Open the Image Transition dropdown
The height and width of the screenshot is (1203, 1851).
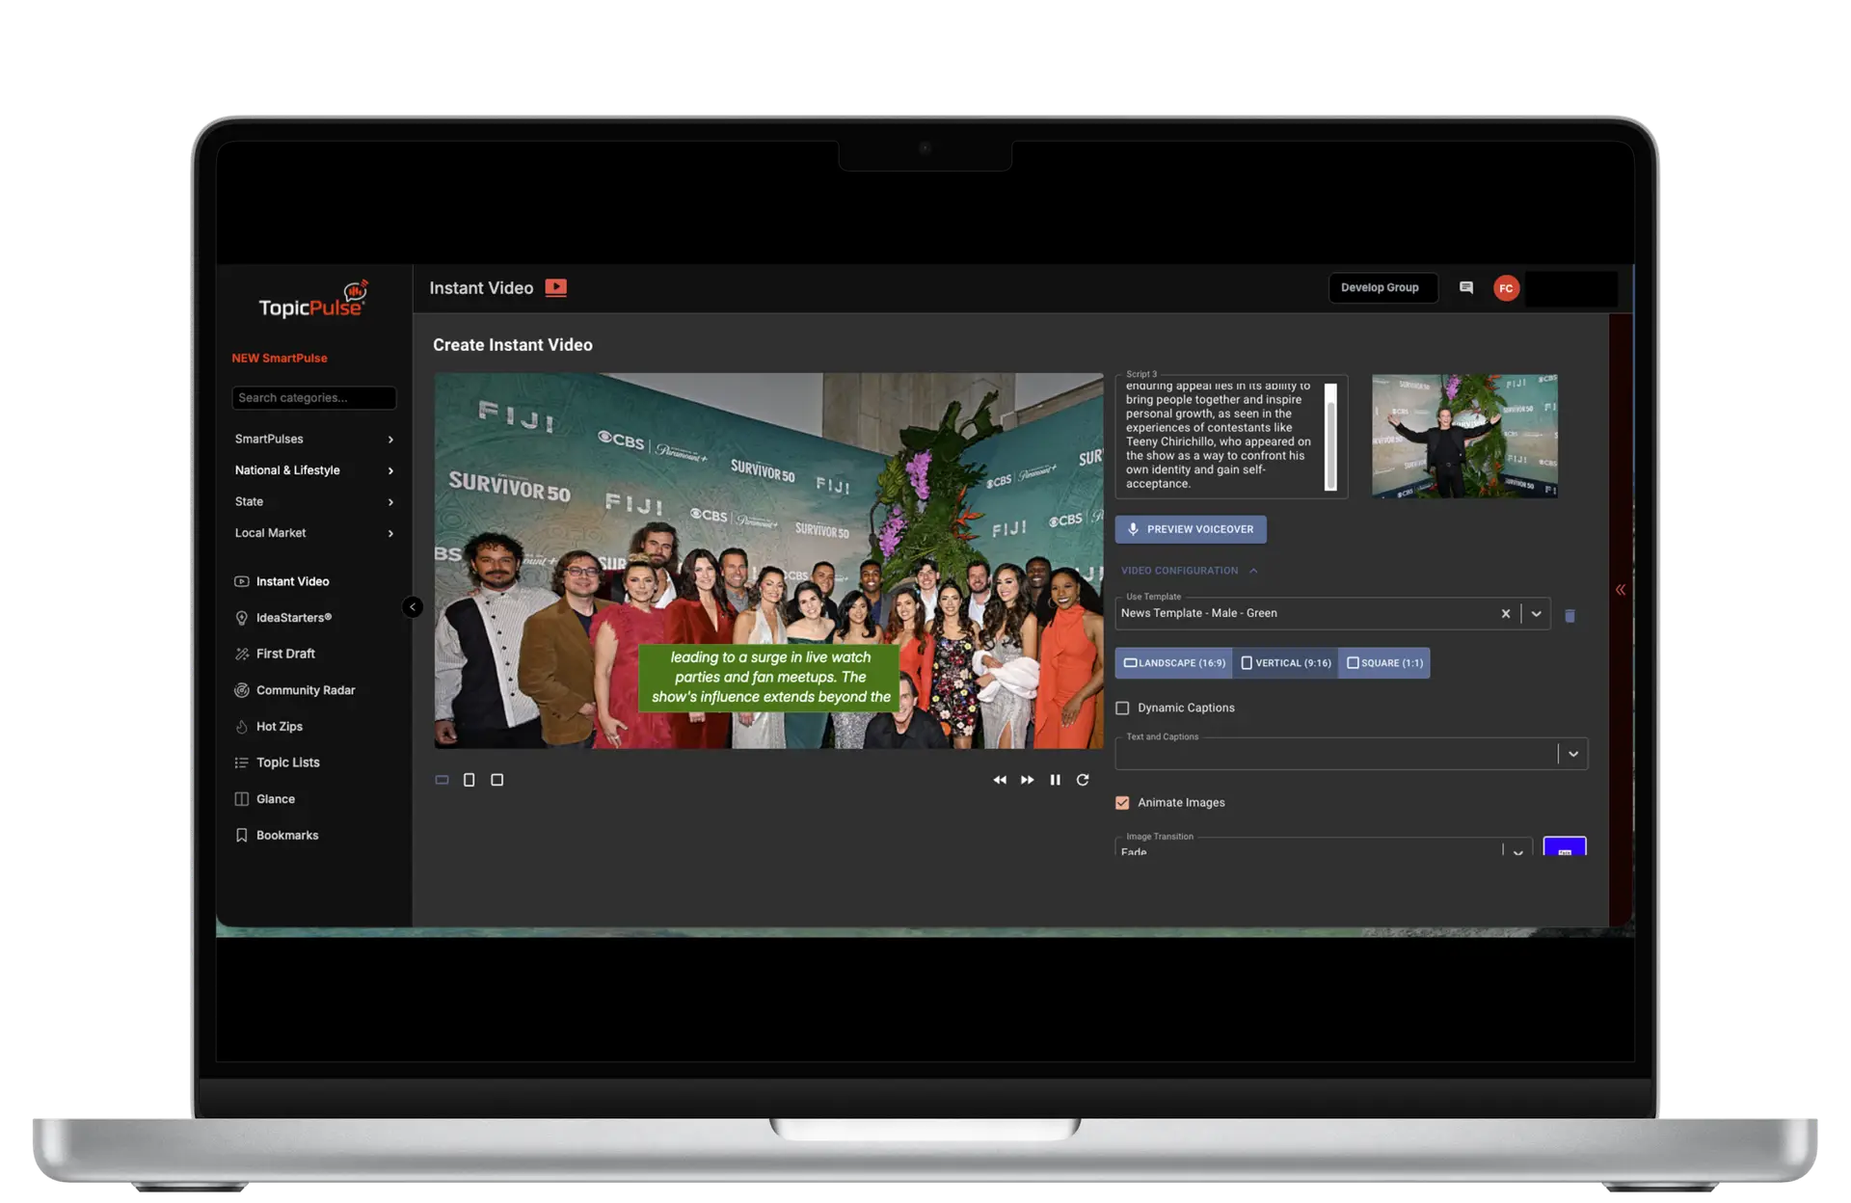click(1518, 852)
